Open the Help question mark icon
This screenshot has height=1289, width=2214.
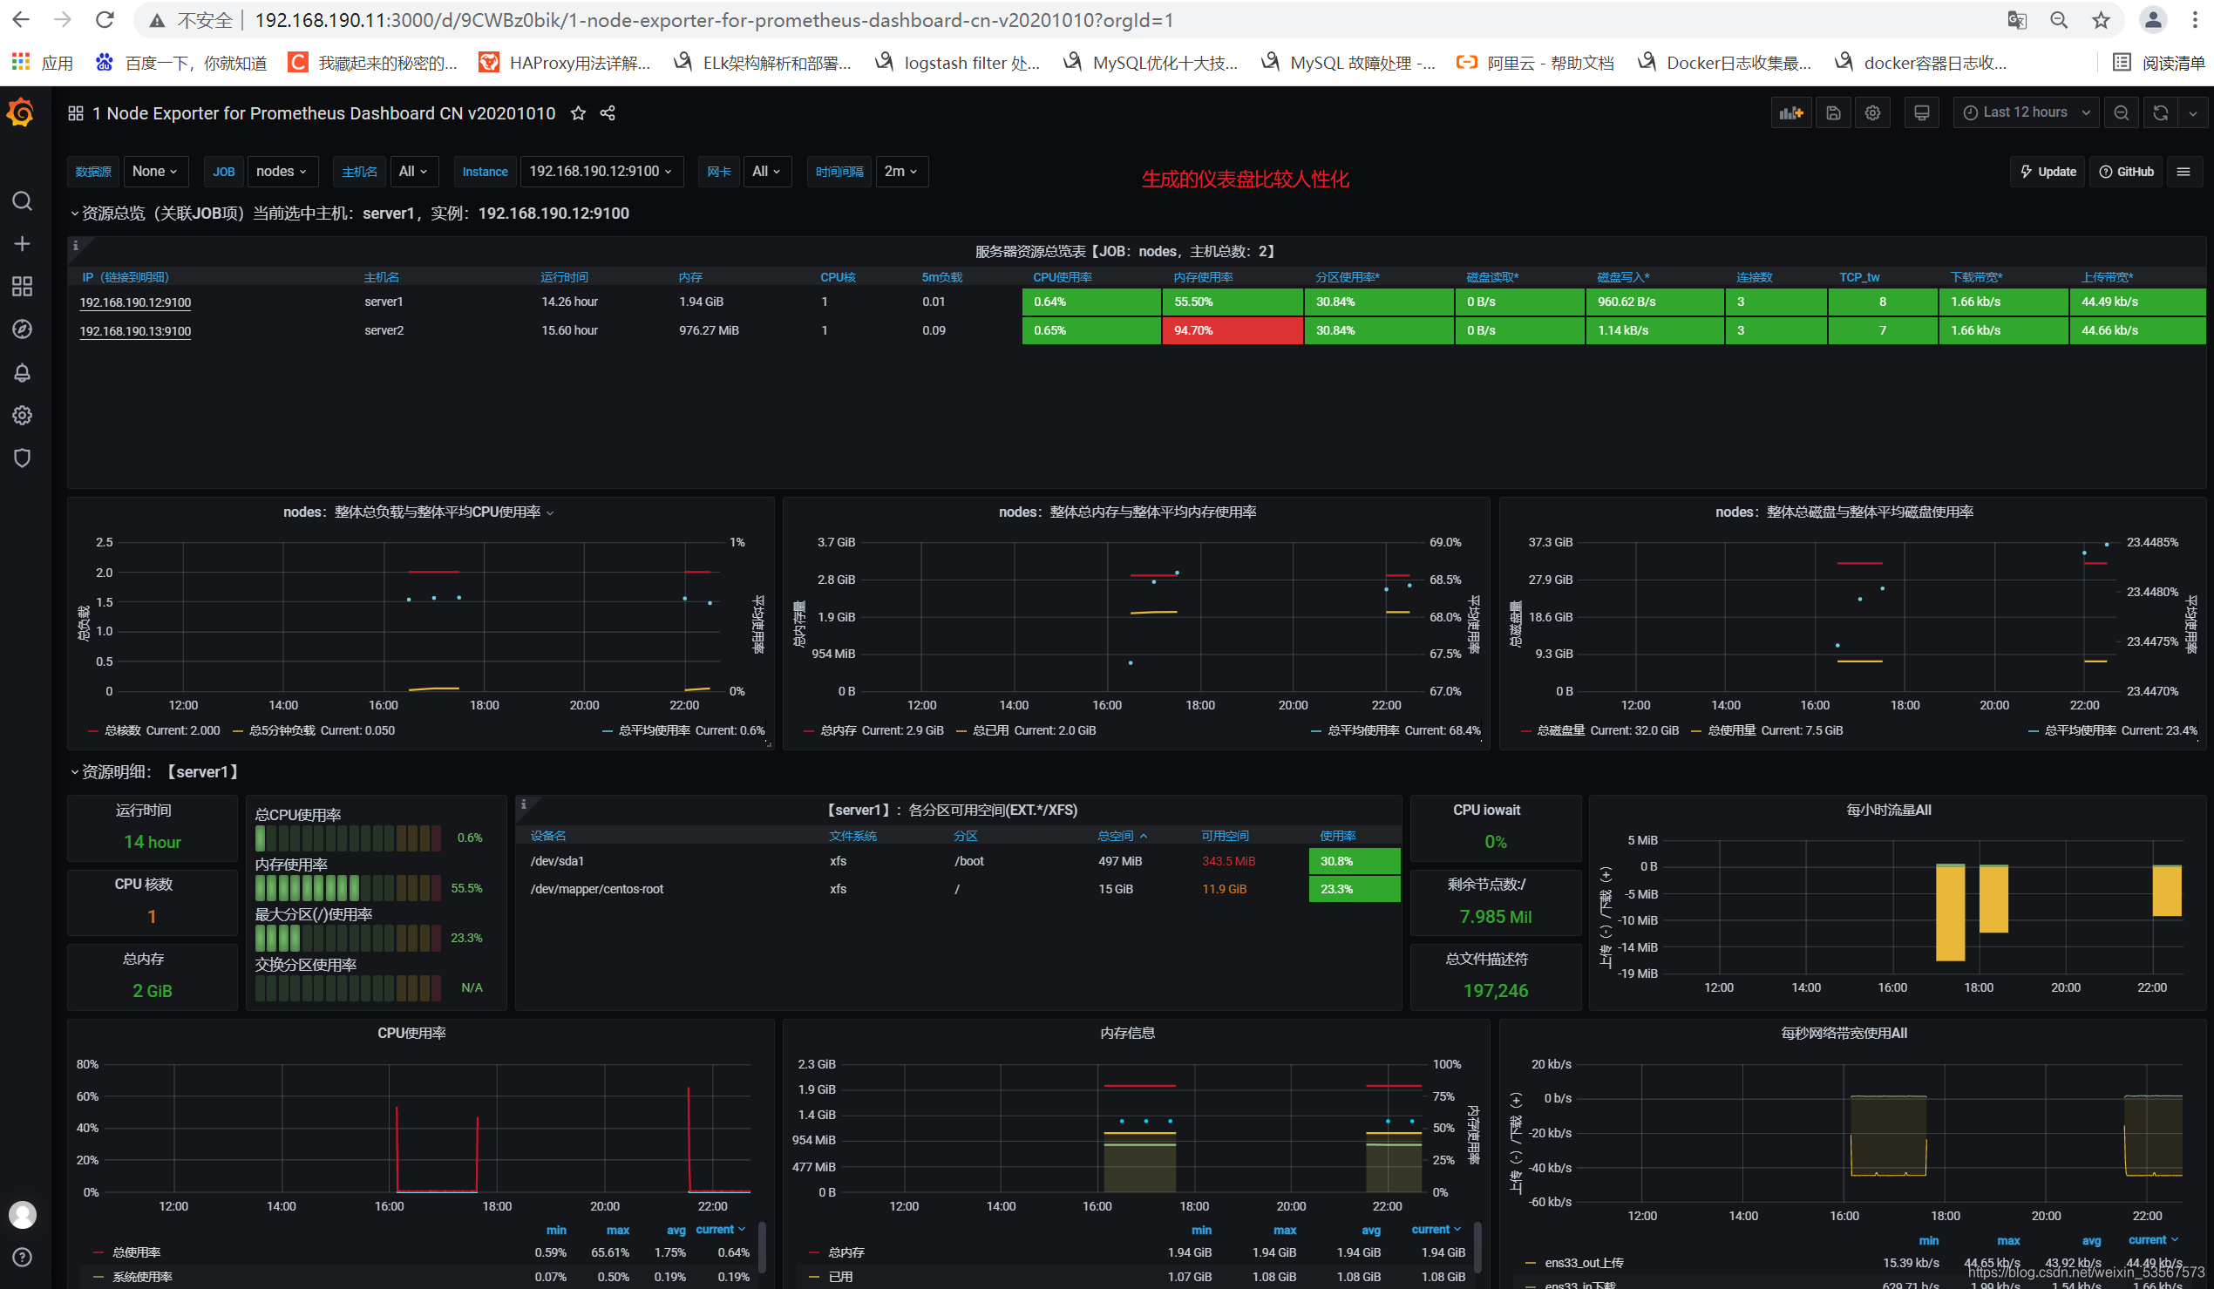(x=22, y=1258)
